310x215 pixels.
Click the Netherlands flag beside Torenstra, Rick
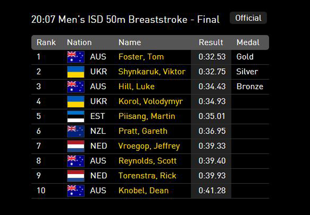pyautogui.click(x=75, y=176)
